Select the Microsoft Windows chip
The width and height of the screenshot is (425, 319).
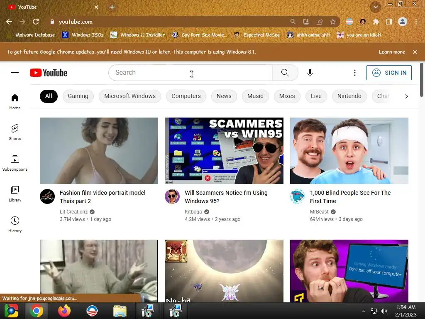tap(130, 96)
